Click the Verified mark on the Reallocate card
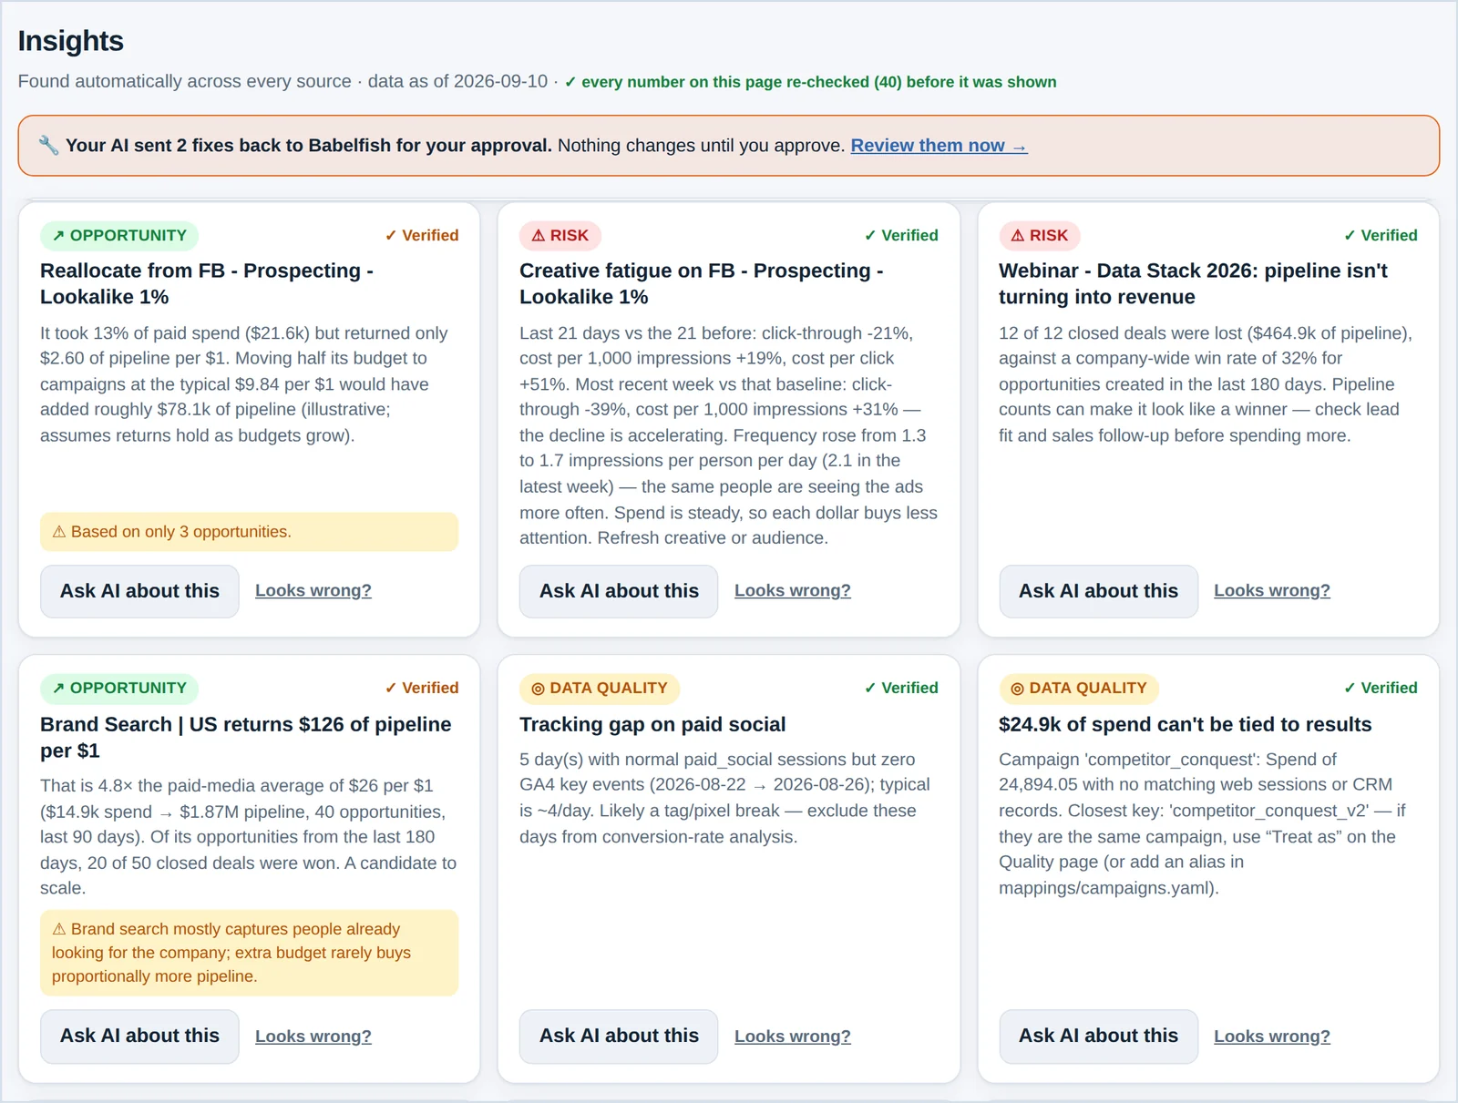Viewport: 1458px width, 1103px height. coord(422,235)
